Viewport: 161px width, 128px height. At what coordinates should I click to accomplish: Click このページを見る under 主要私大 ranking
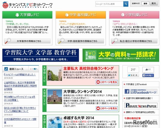107,82
